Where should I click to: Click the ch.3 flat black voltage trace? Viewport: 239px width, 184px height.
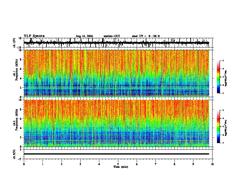pos(116,154)
